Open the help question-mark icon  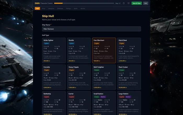click(124, 3)
